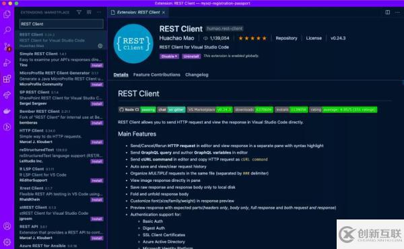Click the filter extensions icon

79,12
